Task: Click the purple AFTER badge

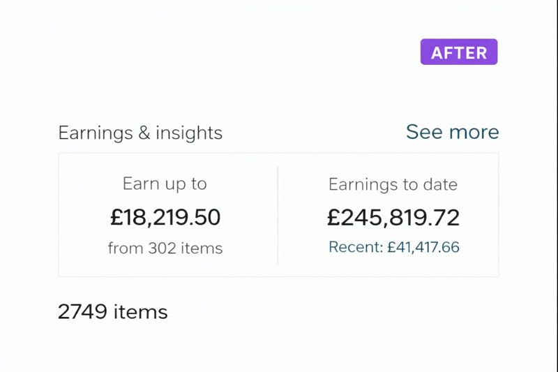Action: coord(458,52)
